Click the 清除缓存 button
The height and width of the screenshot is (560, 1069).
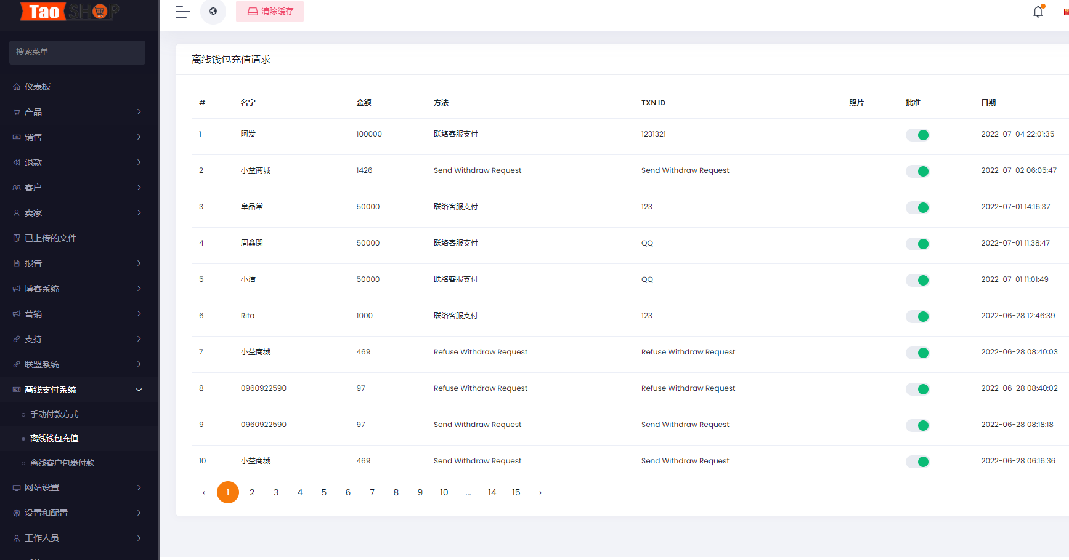tap(269, 12)
